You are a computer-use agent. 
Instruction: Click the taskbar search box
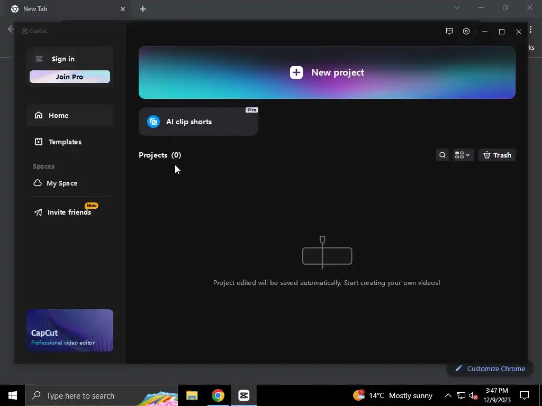[x=102, y=395]
